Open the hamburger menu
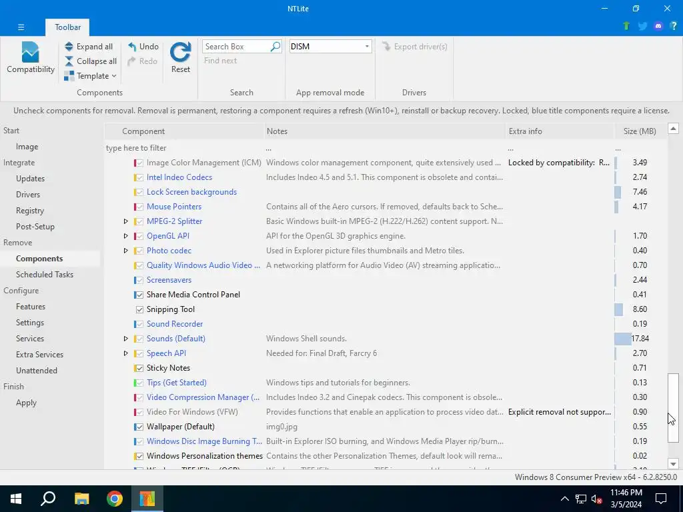The height and width of the screenshot is (512, 683). click(21, 27)
